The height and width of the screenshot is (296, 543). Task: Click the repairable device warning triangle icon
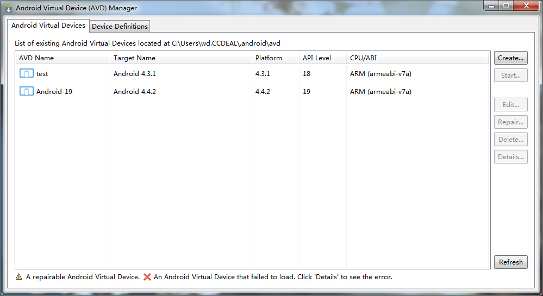pos(18,276)
